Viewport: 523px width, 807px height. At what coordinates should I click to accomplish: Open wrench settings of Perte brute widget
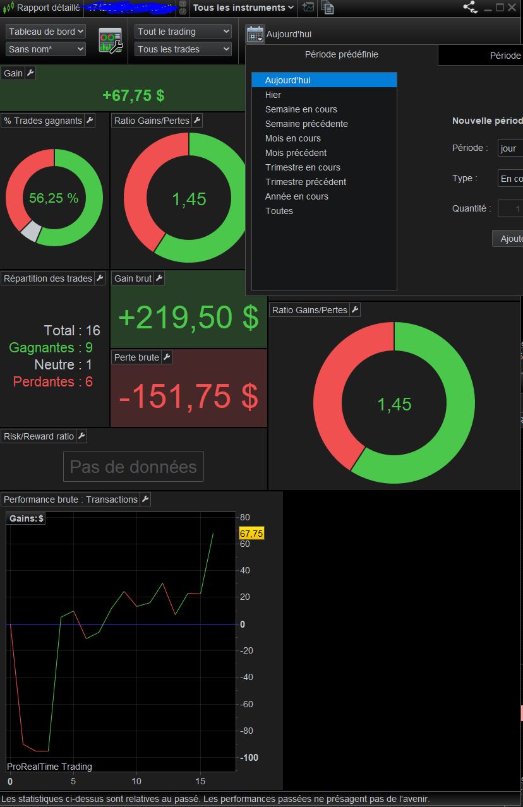(x=166, y=357)
